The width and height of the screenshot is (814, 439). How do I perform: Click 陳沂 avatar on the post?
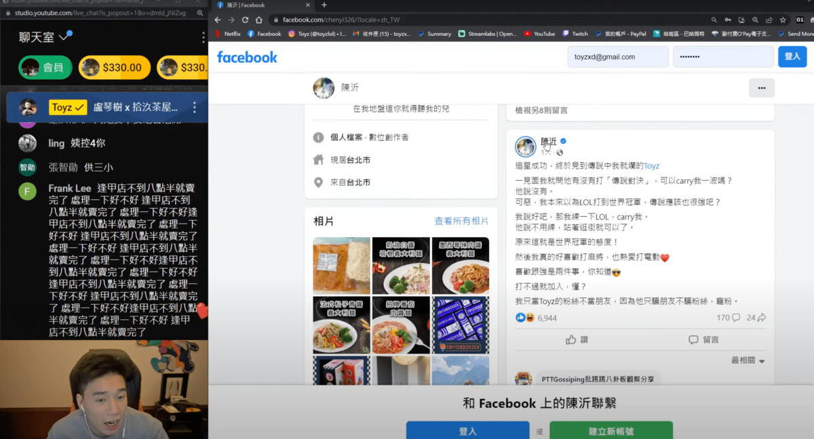tap(526, 146)
